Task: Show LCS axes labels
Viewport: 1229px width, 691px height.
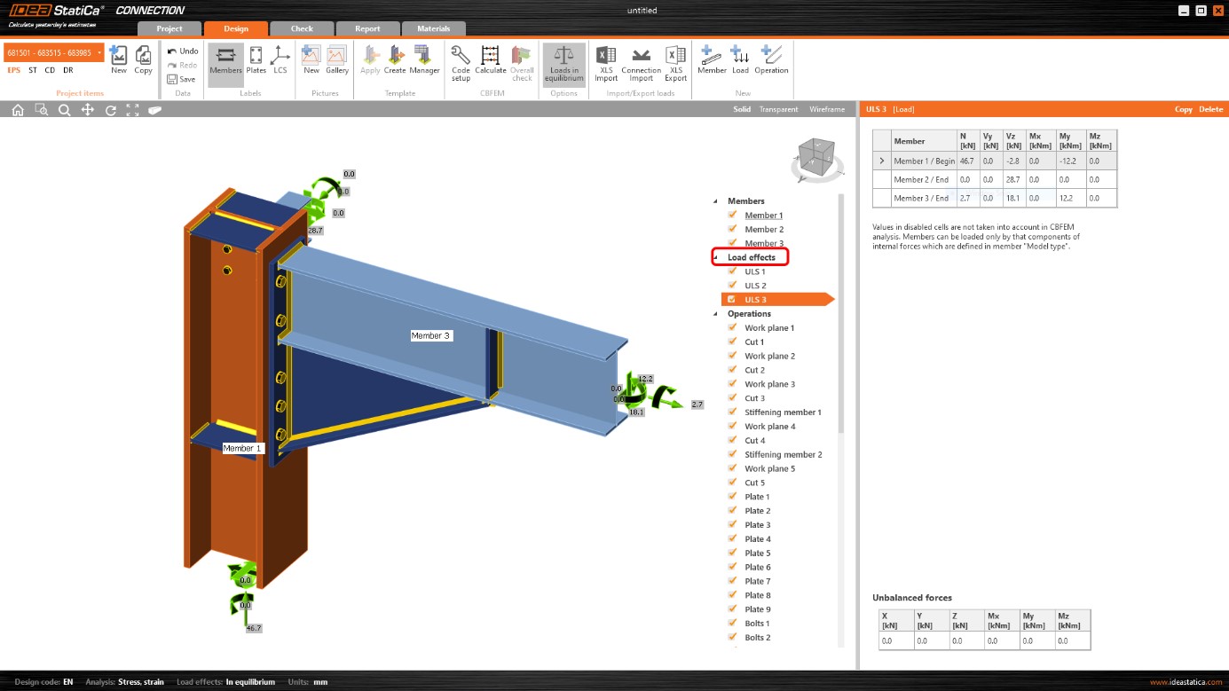Action: (280, 59)
